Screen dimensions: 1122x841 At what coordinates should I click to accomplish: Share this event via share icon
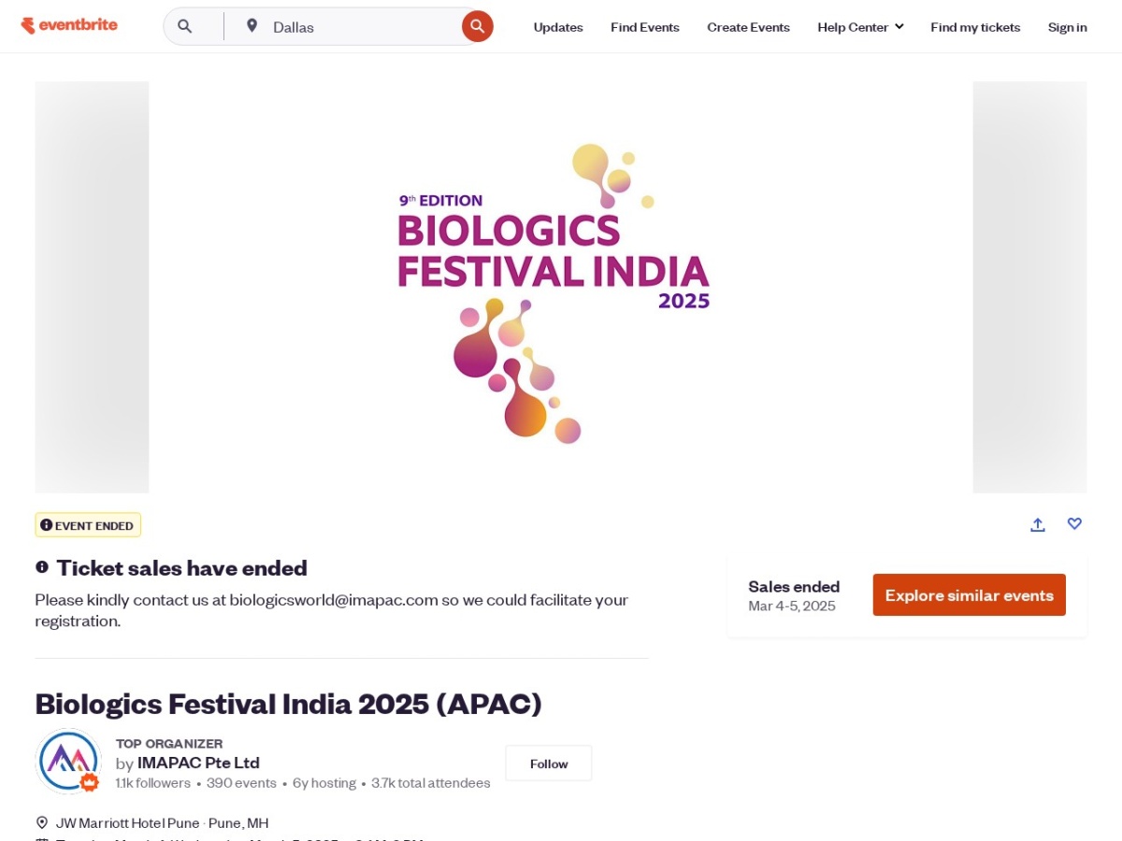pos(1038,524)
